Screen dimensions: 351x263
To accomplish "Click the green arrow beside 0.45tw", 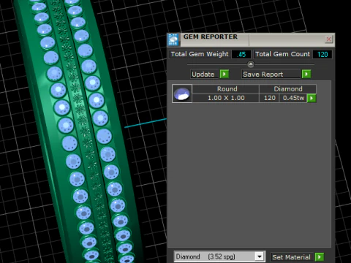I will coord(312,98).
